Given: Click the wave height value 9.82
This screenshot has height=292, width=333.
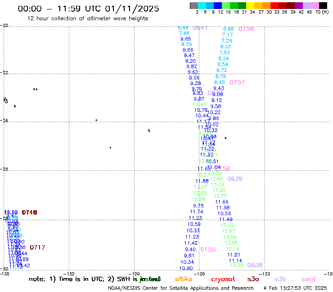Looking at the screenshot, I should click(192, 66).
